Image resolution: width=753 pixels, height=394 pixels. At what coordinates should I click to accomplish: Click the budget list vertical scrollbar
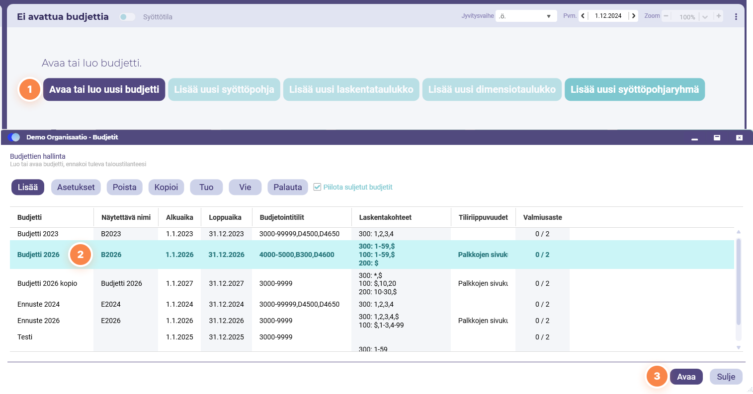[739, 282]
